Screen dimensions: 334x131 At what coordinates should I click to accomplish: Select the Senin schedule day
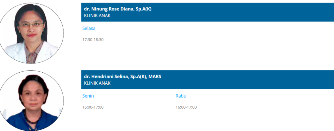88,96
